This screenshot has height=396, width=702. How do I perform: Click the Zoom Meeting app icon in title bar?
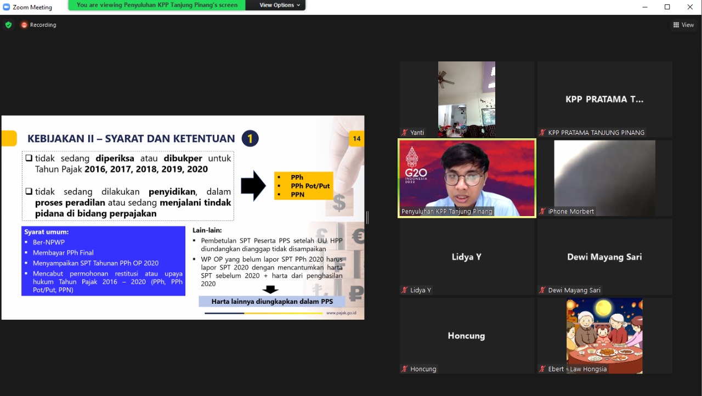[x=7, y=7]
